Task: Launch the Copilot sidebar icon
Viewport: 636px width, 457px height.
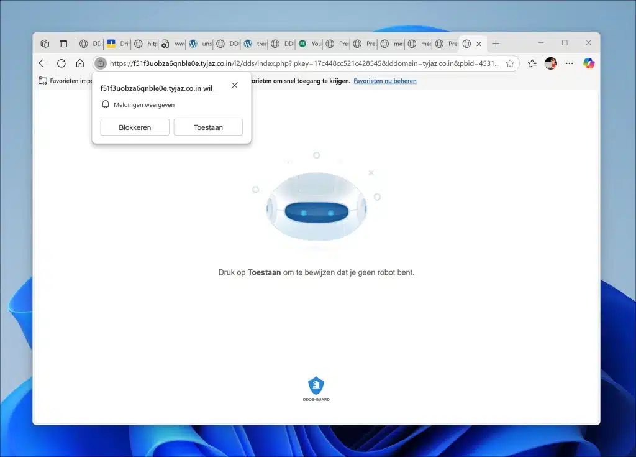Action: 589,63
